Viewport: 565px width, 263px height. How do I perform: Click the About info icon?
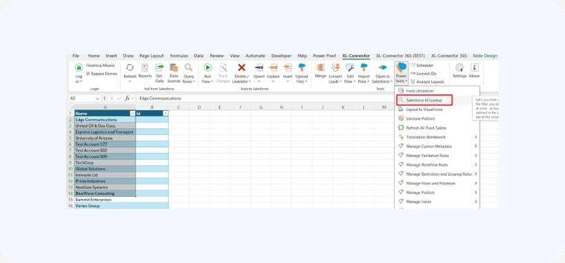(x=474, y=67)
